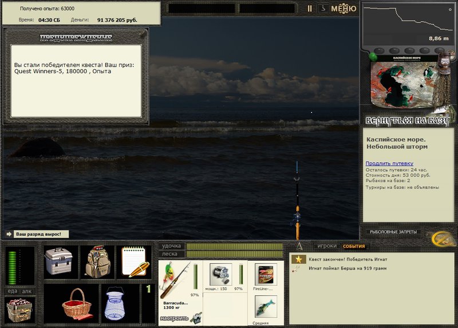Click the Квест закончен! Победитель Игнат event text

tap(348, 259)
